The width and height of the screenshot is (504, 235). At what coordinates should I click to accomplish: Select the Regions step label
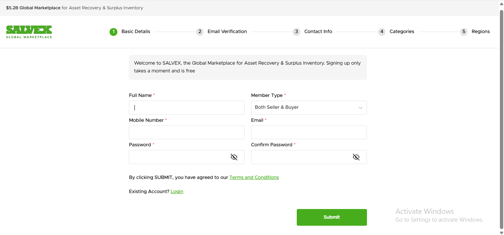[x=481, y=32]
